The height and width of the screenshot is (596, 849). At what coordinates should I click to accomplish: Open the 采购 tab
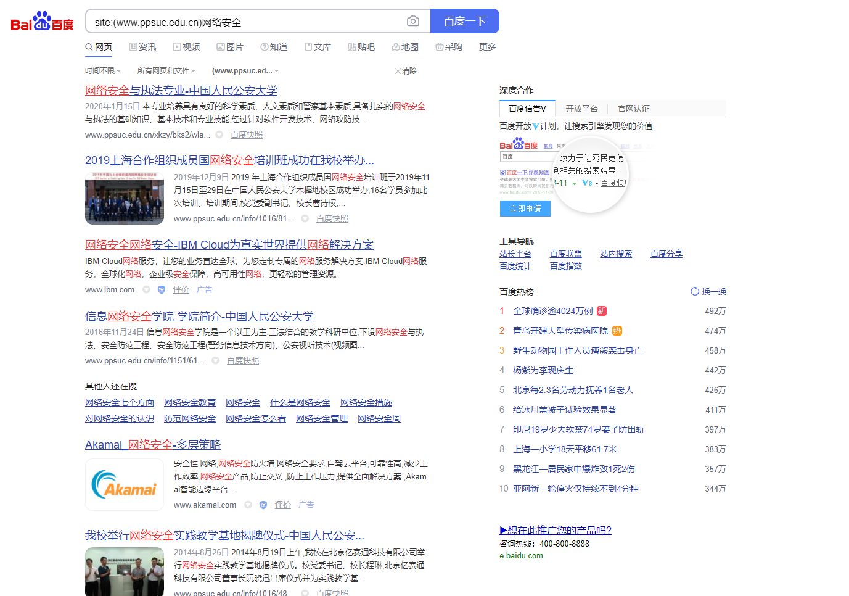(x=449, y=47)
